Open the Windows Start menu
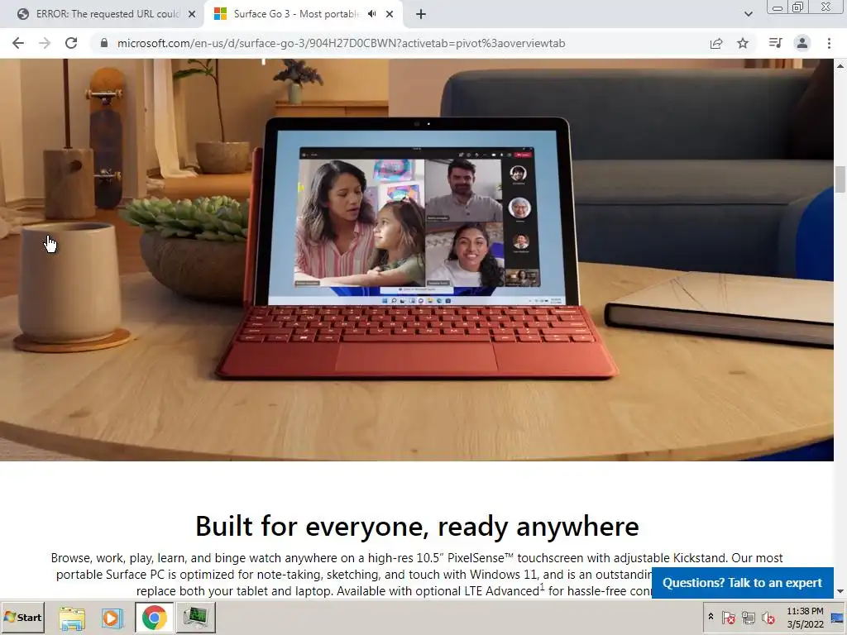This screenshot has width=847, height=635. 22,617
